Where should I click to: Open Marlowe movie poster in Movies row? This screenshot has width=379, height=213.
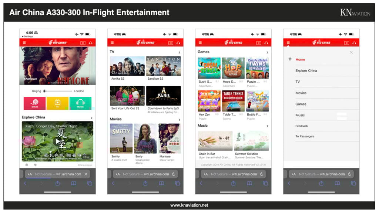(x=170, y=139)
